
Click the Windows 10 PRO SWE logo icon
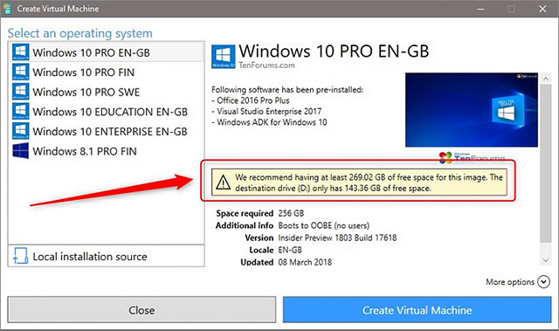point(20,92)
